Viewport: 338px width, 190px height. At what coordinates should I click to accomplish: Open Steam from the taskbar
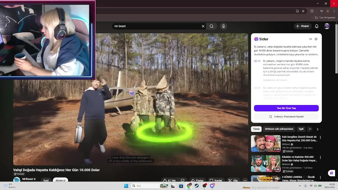(197, 186)
